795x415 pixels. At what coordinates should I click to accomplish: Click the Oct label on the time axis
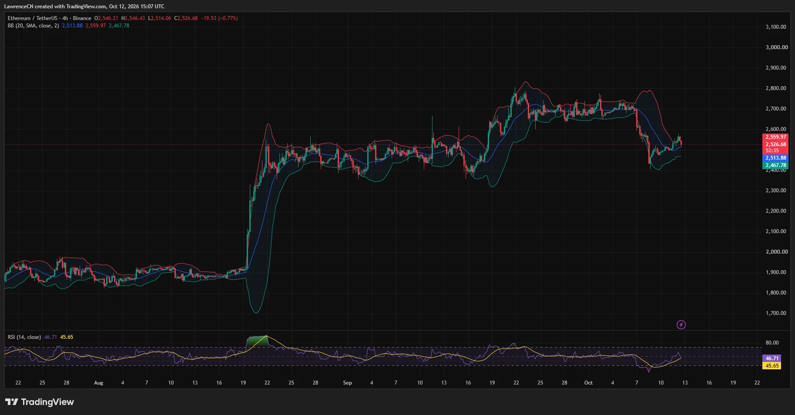tap(588, 383)
